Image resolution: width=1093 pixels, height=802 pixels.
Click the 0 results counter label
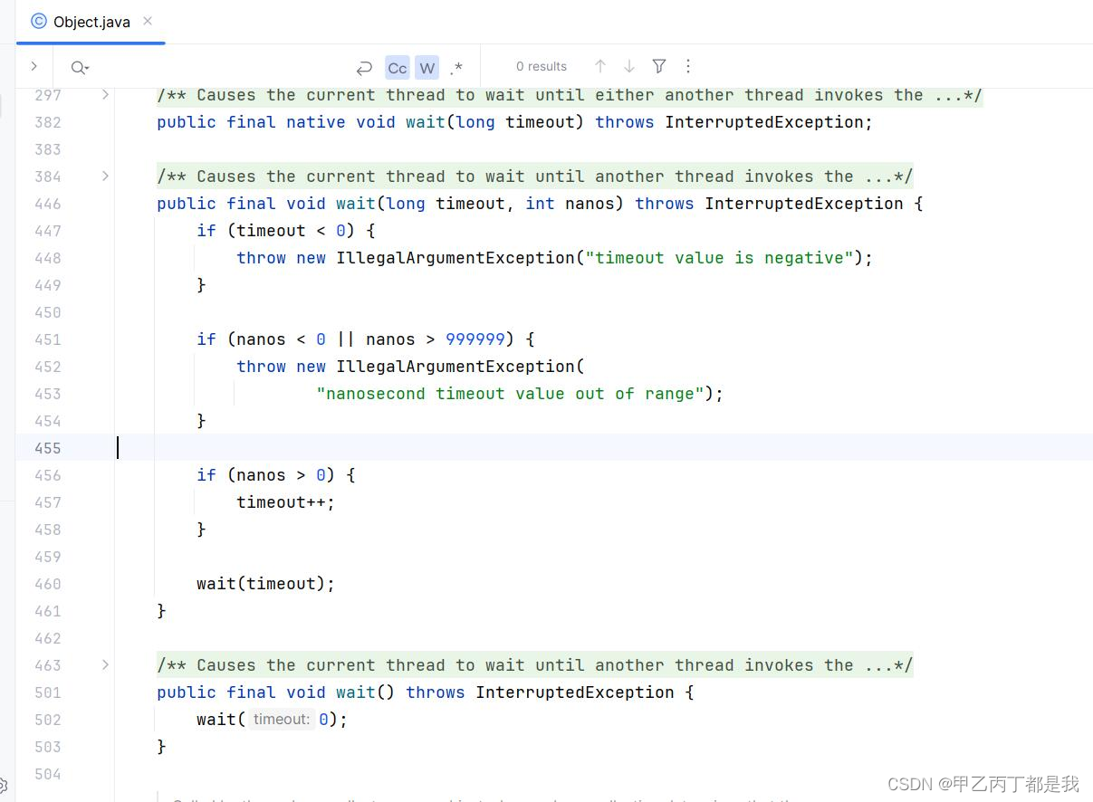click(542, 66)
